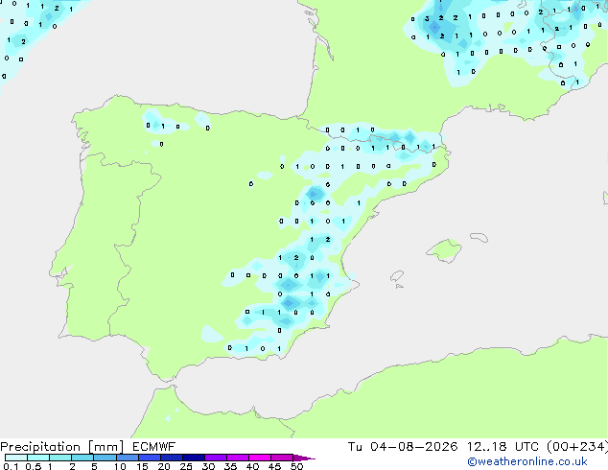The image size is (608, 470).
Task: Click the 0.5–1 mm legend color swatch
Action: point(38,458)
